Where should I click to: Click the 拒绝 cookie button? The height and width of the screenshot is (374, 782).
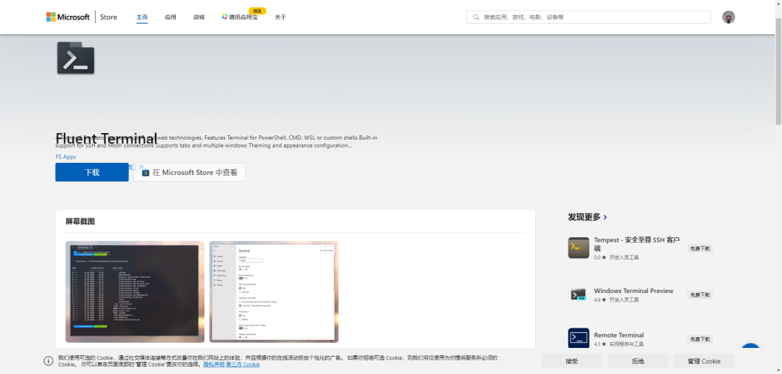(638, 361)
